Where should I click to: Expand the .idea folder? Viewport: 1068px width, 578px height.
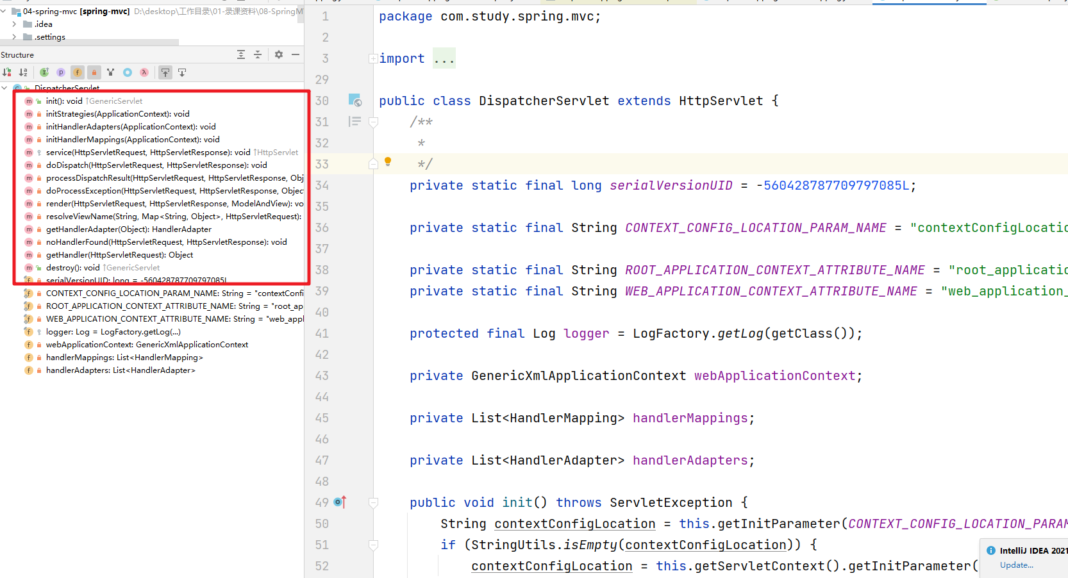pyautogui.click(x=14, y=24)
